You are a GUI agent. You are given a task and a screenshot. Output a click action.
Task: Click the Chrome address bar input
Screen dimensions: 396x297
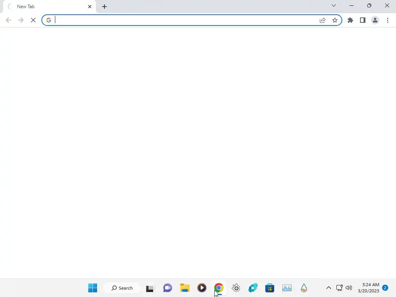click(185, 20)
